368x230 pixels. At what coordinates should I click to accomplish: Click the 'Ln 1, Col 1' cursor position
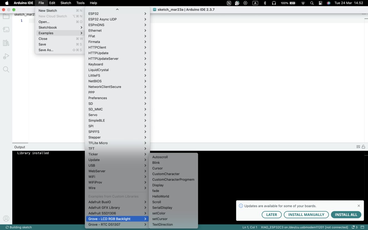tap(250, 227)
